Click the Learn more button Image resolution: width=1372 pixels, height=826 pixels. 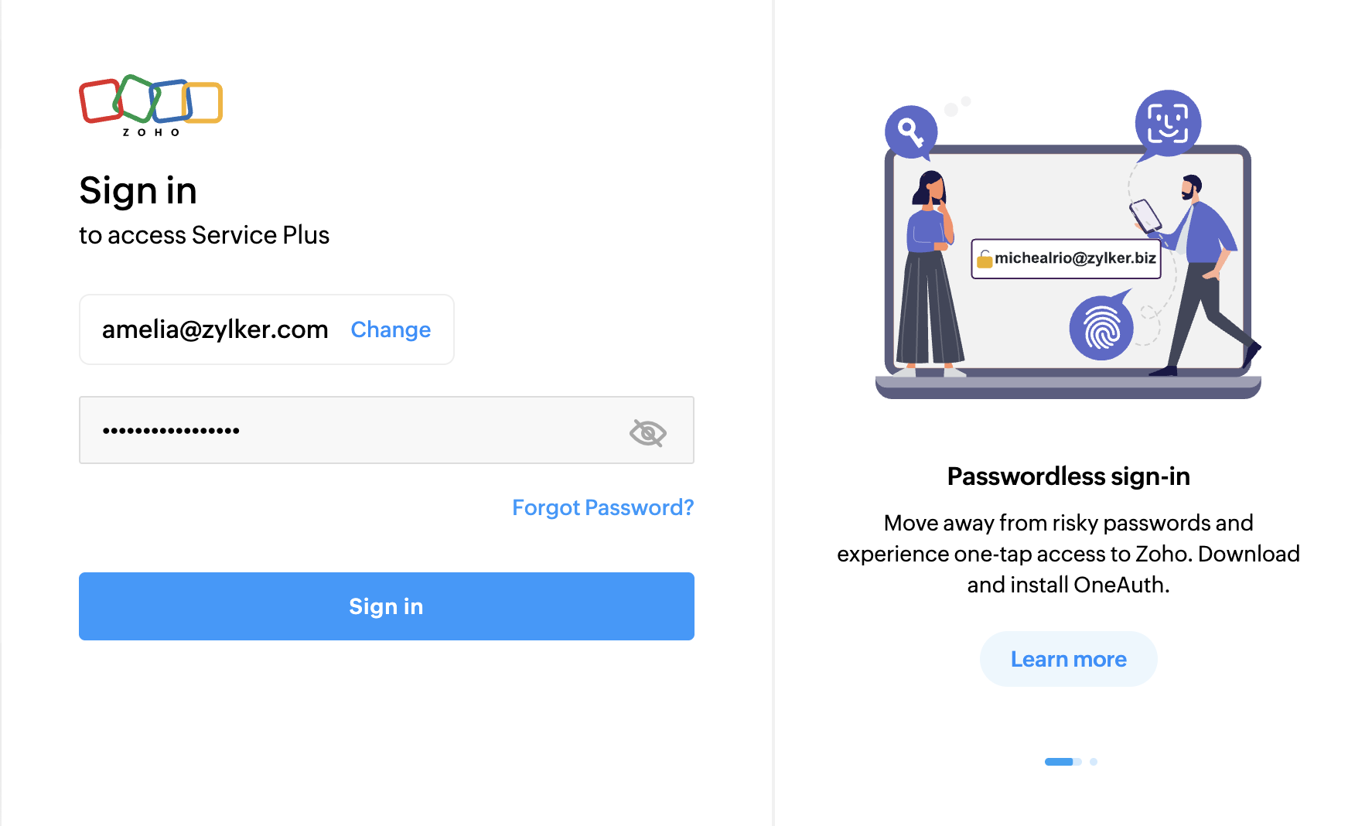(x=1068, y=659)
